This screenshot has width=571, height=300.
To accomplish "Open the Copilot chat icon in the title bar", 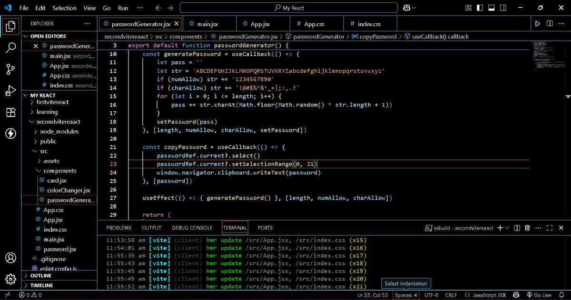I will [x=406, y=8].
